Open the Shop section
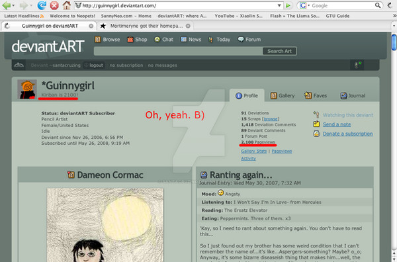397x262 pixels. [x=137, y=40]
